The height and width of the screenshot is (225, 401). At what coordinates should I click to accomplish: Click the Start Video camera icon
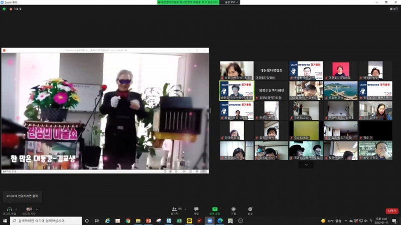(29, 209)
